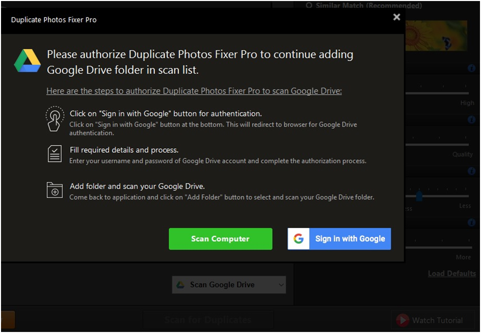Click the info icon for the High slider section
Image resolution: width=481 pixels, height=333 pixels.
pyautogui.click(x=471, y=68)
